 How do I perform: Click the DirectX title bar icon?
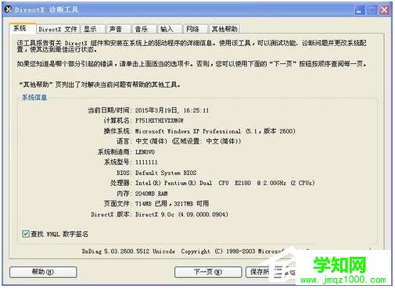pos(9,9)
